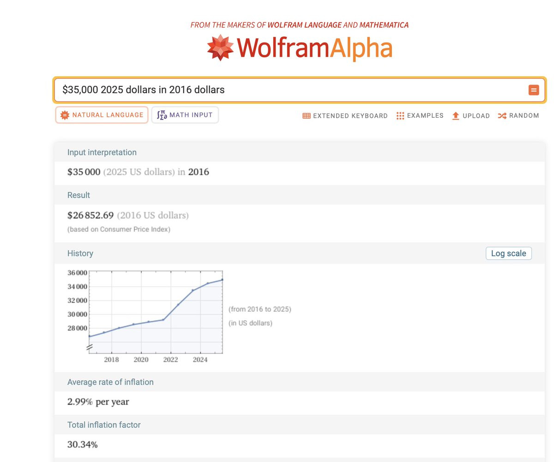Click the Random shuffle icon

[x=502, y=116]
